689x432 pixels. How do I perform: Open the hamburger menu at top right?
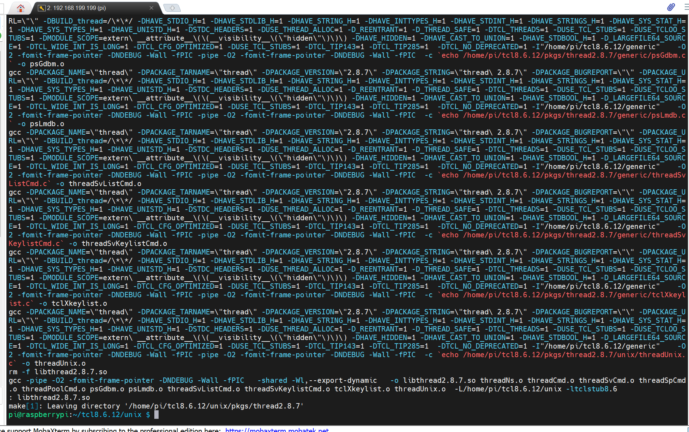tap(686, 7)
